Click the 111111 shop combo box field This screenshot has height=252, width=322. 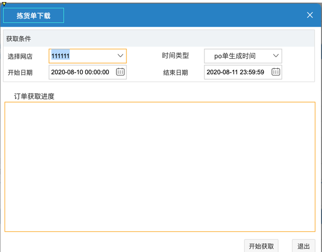click(88, 56)
